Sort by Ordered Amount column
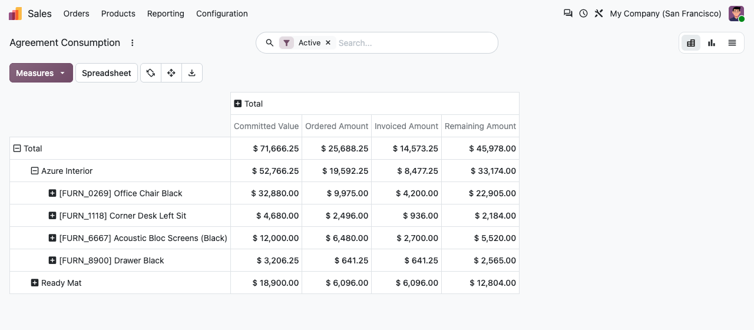 click(337, 126)
